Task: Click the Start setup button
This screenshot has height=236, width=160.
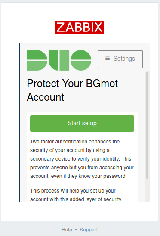Action: tap(82, 124)
